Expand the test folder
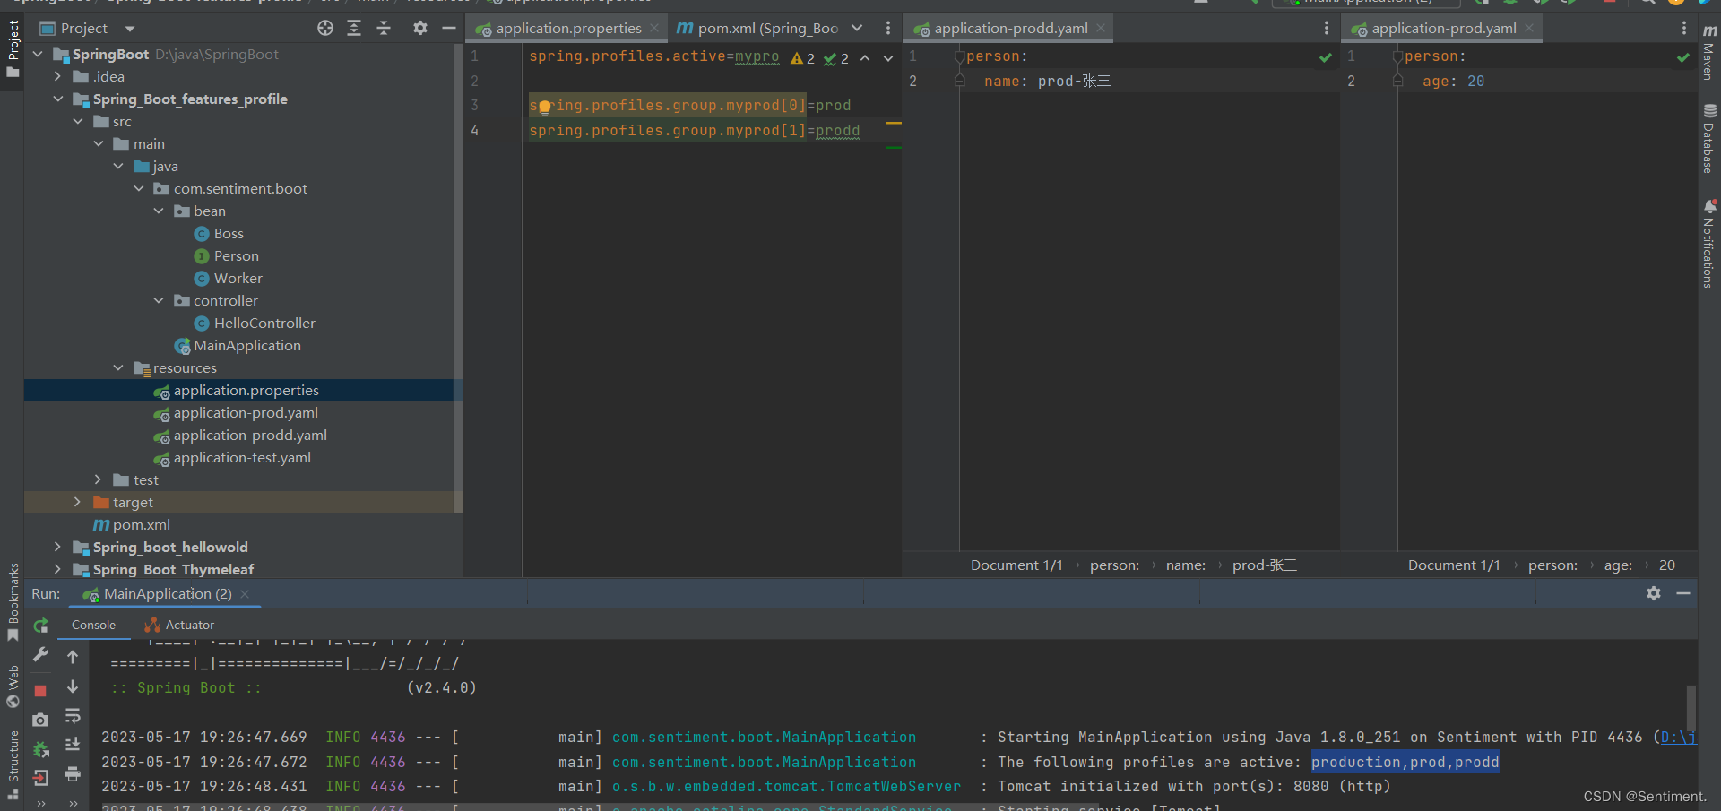1721x811 pixels. tap(99, 480)
